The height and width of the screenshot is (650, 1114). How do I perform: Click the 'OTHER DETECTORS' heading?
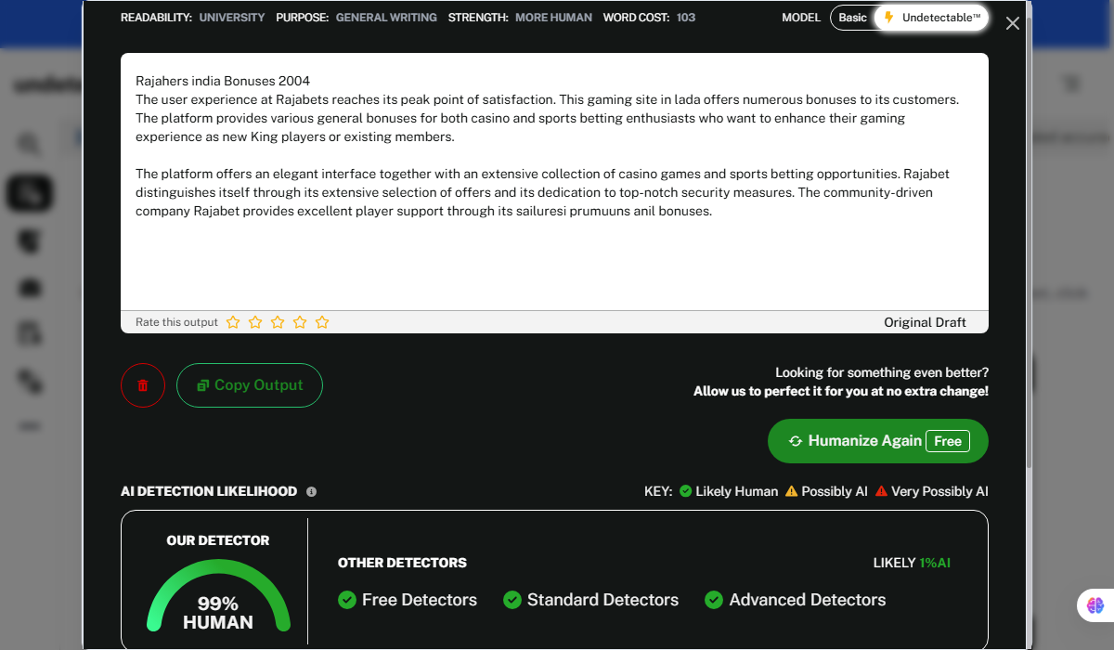pos(402,563)
